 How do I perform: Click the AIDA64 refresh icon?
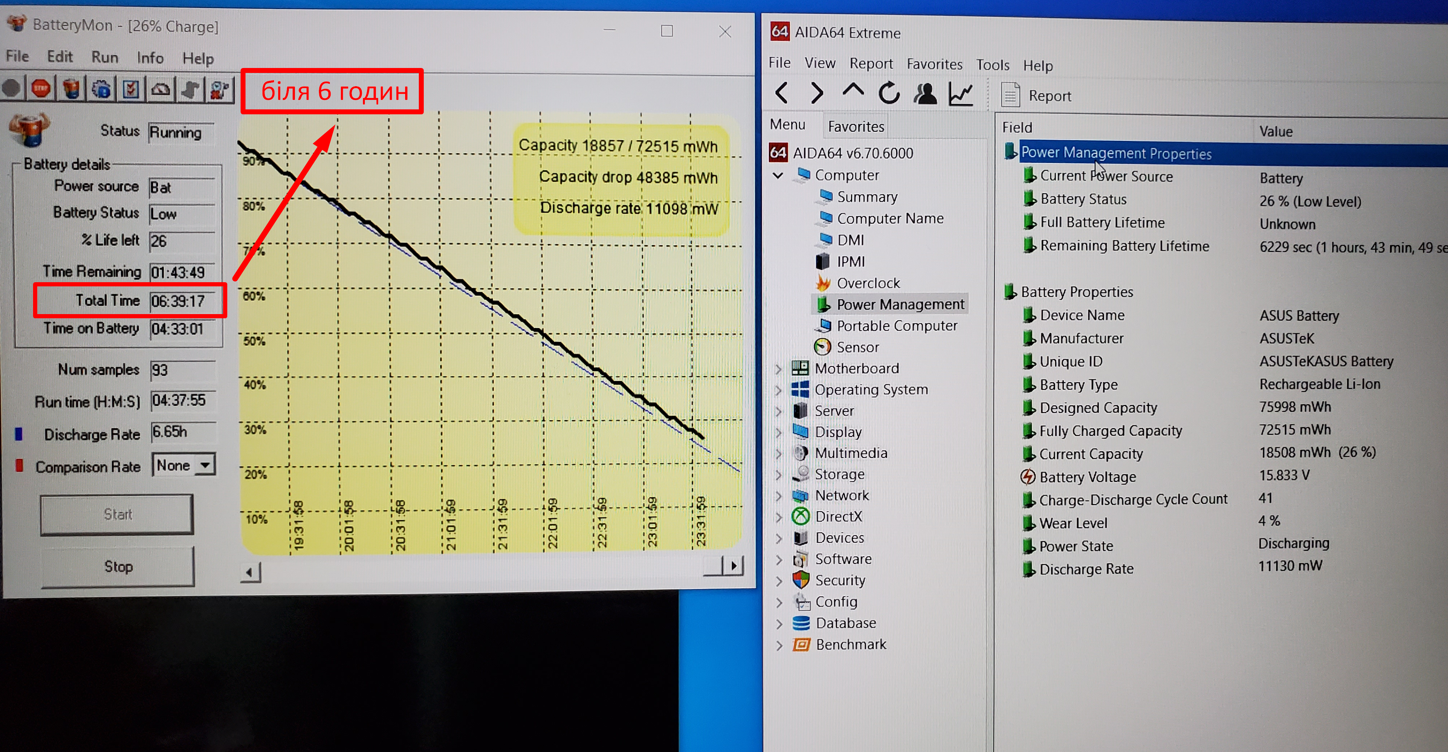tap(889, 93)
